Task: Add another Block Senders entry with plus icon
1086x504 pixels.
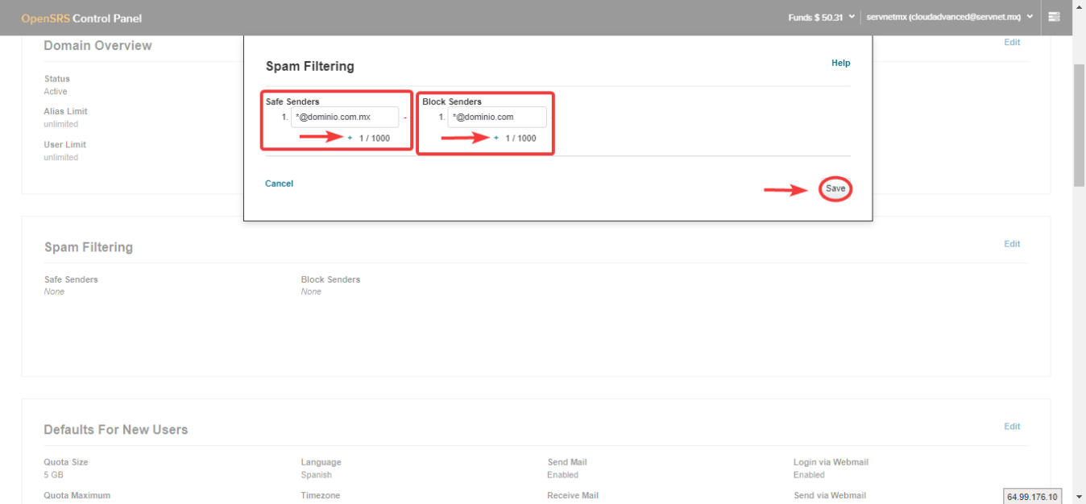Action: coord(496,138)
